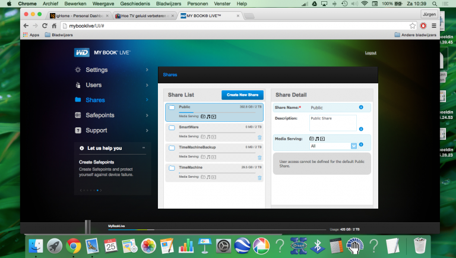Bookmark this page with the star icon
The width and height of the screenshot is (456, 258).
pyautogui.click(x=413, y=26)
